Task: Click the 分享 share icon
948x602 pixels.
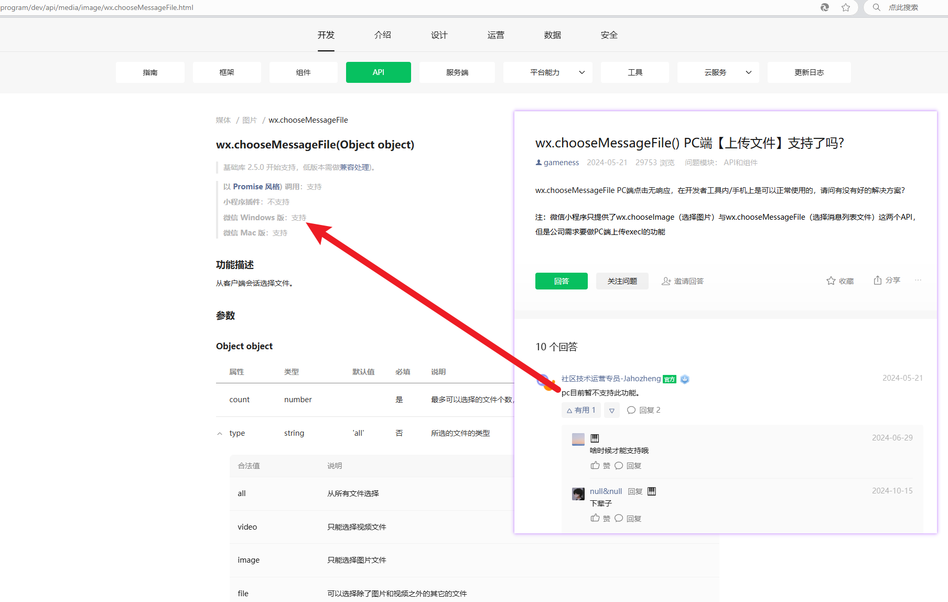Action: tap(877, 280)
